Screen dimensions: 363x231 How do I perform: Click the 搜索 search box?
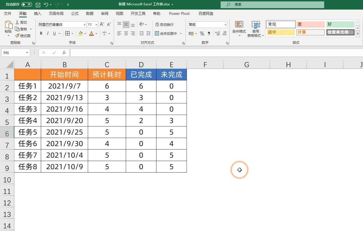[272, 4]
